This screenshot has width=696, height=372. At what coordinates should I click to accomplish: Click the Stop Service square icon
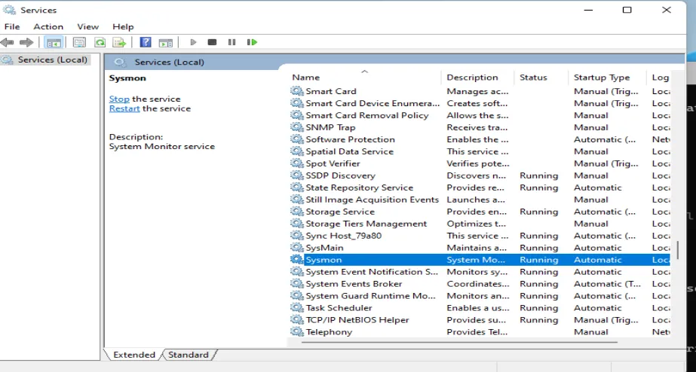212,42
